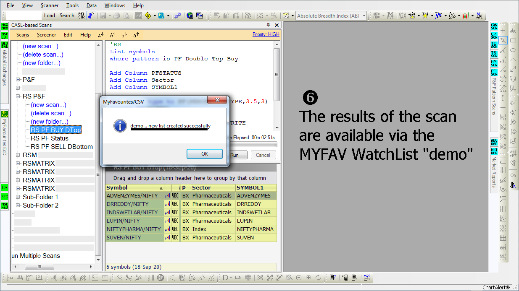Select the LUPIN/NIFTY result row
This screenshot has height=291, width=519.
coord(191,221)
